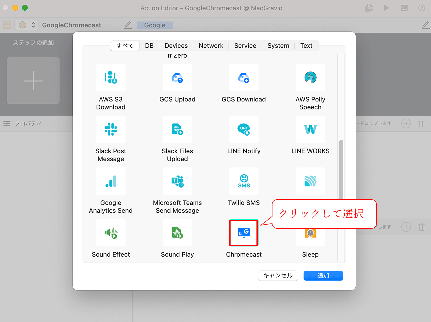Viewport: 431px width, 322px height.
Task: Choose the Slack Post Message component
Action: (111, 129)
